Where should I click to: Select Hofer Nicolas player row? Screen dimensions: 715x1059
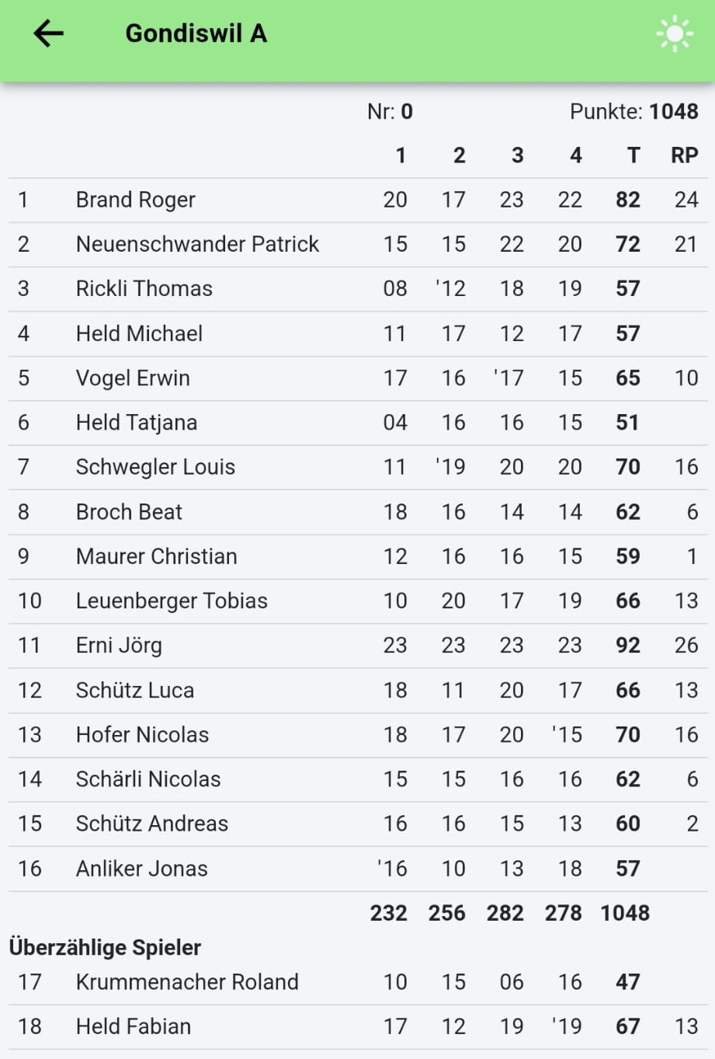142,735
